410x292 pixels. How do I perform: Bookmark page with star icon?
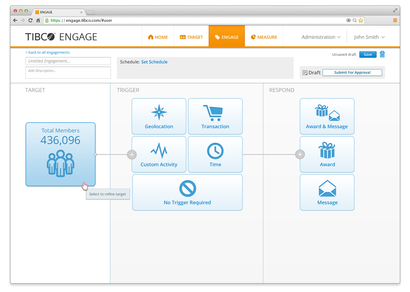(x=361, y=20)
